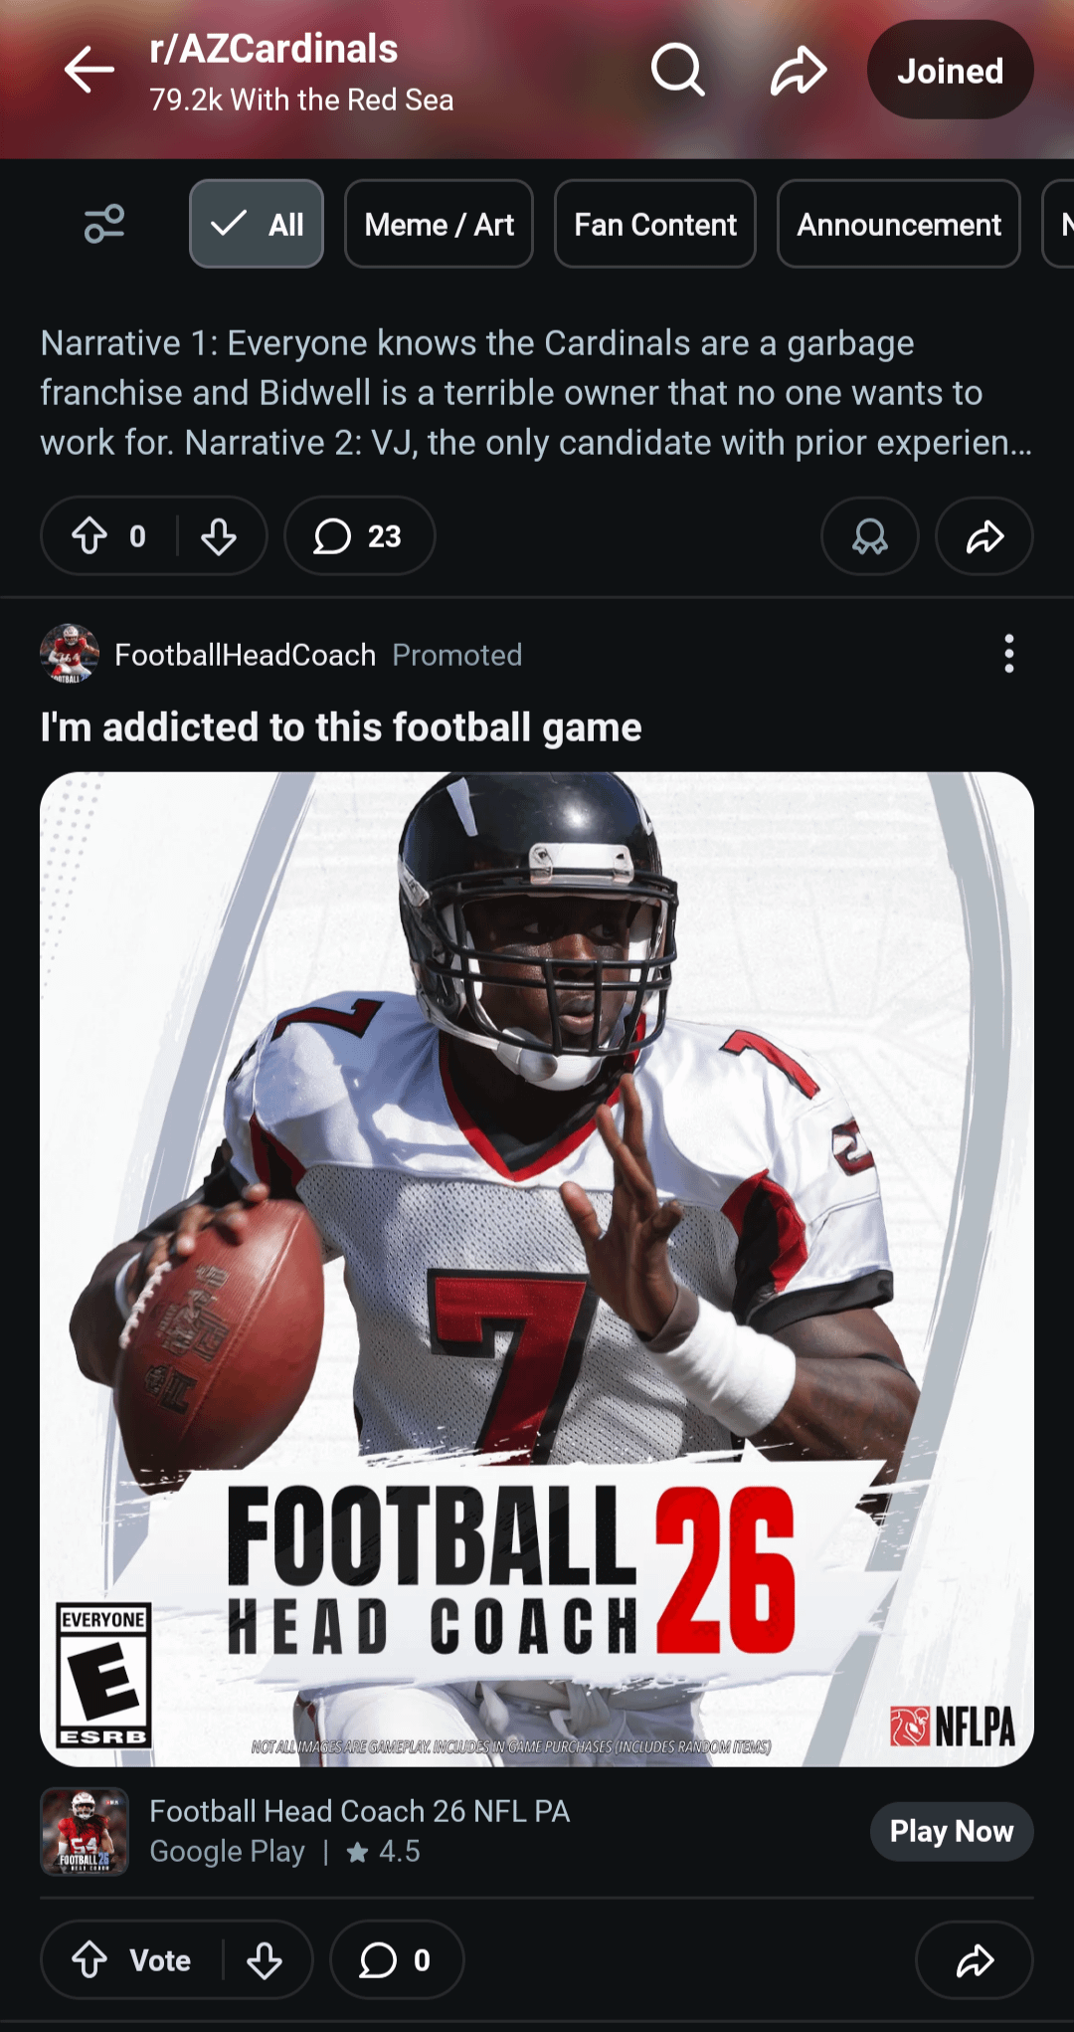This screenshot has width=1074, height=2032.
Task: Filter by Meme / Art flair
Action: point(439,224)
